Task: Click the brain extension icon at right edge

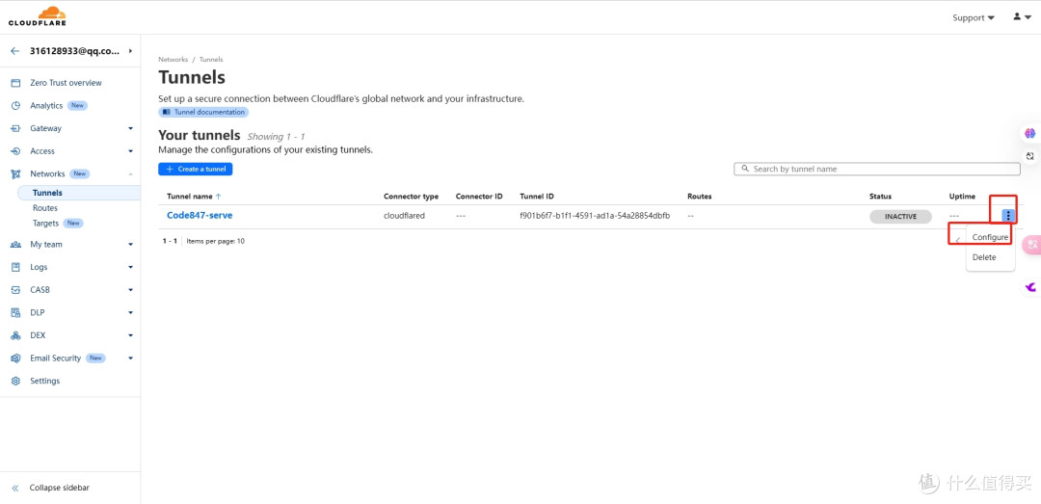Action: pyautogui.click(x=1029, y=134)
